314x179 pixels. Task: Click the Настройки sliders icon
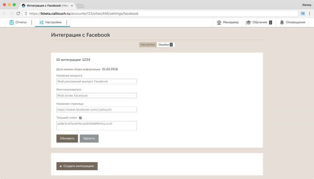[x=41, y=22]
